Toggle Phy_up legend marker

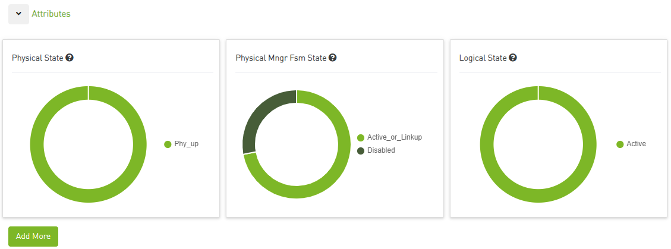pos(168,144)
